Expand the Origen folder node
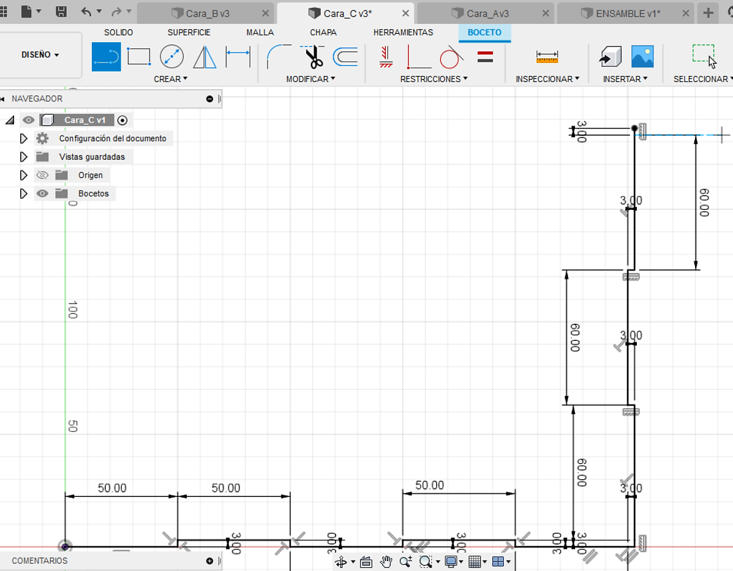The height and width of the screenshot is (571, 733). (24, 175)
